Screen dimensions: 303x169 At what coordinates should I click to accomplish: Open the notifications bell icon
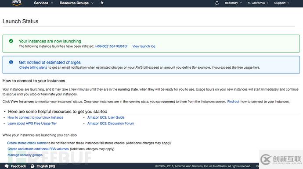[217, 3]
